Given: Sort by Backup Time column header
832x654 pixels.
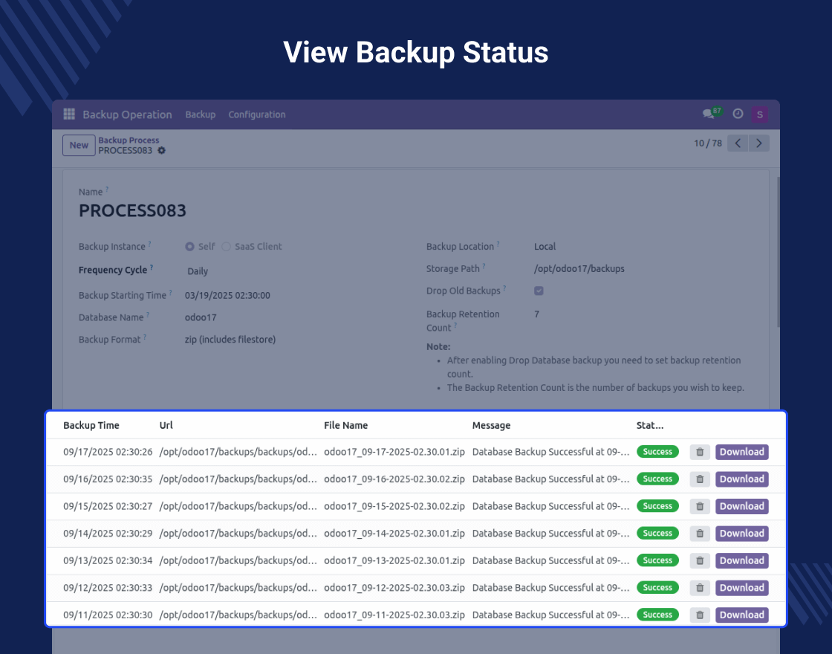Looking at the screenshot, I should 91,425.
